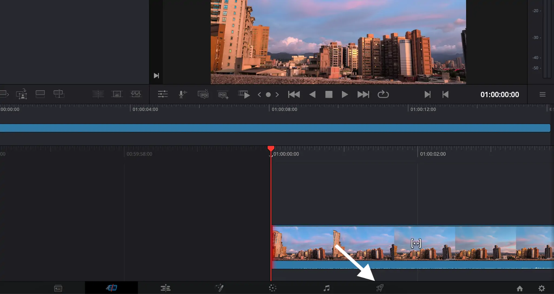Open the Fusion page wand icon
Image resolution: width=554 pixels, height=294 pixels.
[x=219, y=288]
